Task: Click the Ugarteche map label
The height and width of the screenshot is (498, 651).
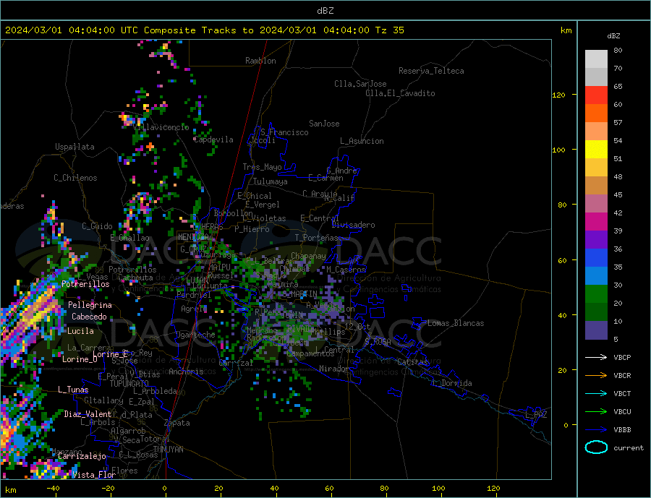Action: [x=195, y=335]
